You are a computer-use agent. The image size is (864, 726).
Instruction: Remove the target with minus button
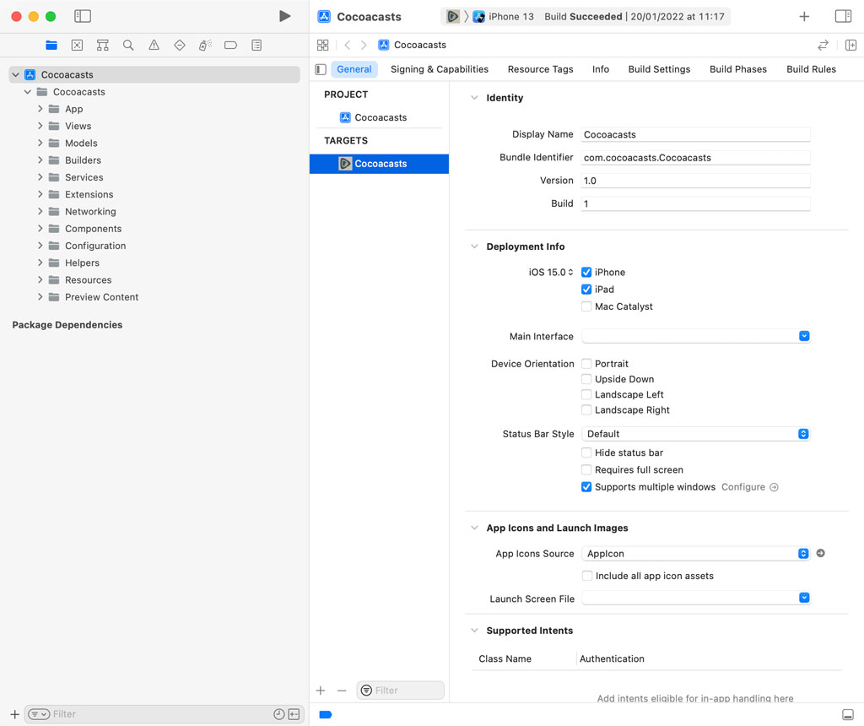(342, 691)
